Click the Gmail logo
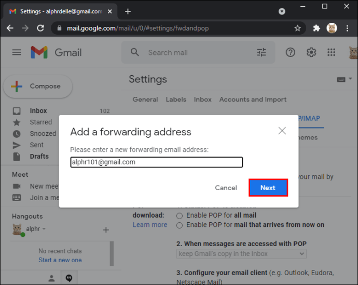Viewport: 358px width, 285px height. (56, 52)
